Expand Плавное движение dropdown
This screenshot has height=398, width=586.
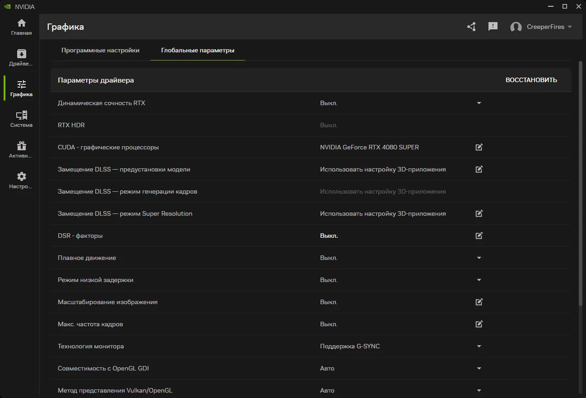pos(479,258)
